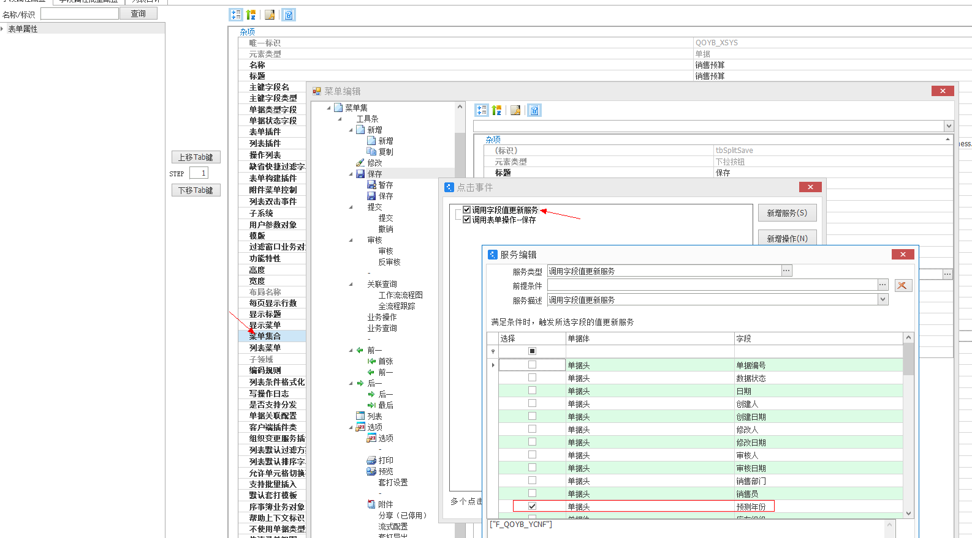Uncheck 调用字段值更新服务 checkbox

[x=467, y=210]
